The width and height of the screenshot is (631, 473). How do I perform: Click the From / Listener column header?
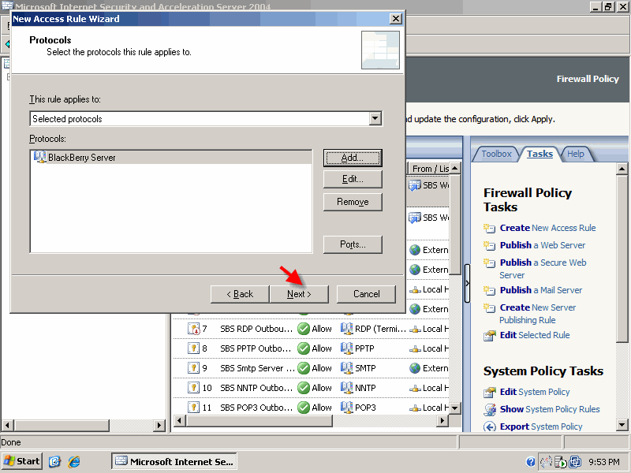(429, 169)
